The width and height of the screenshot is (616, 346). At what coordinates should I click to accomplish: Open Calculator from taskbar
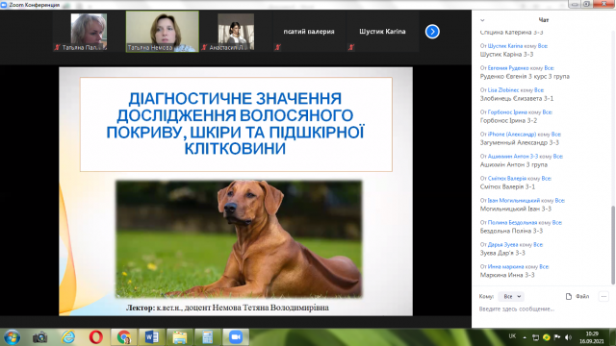208,337
